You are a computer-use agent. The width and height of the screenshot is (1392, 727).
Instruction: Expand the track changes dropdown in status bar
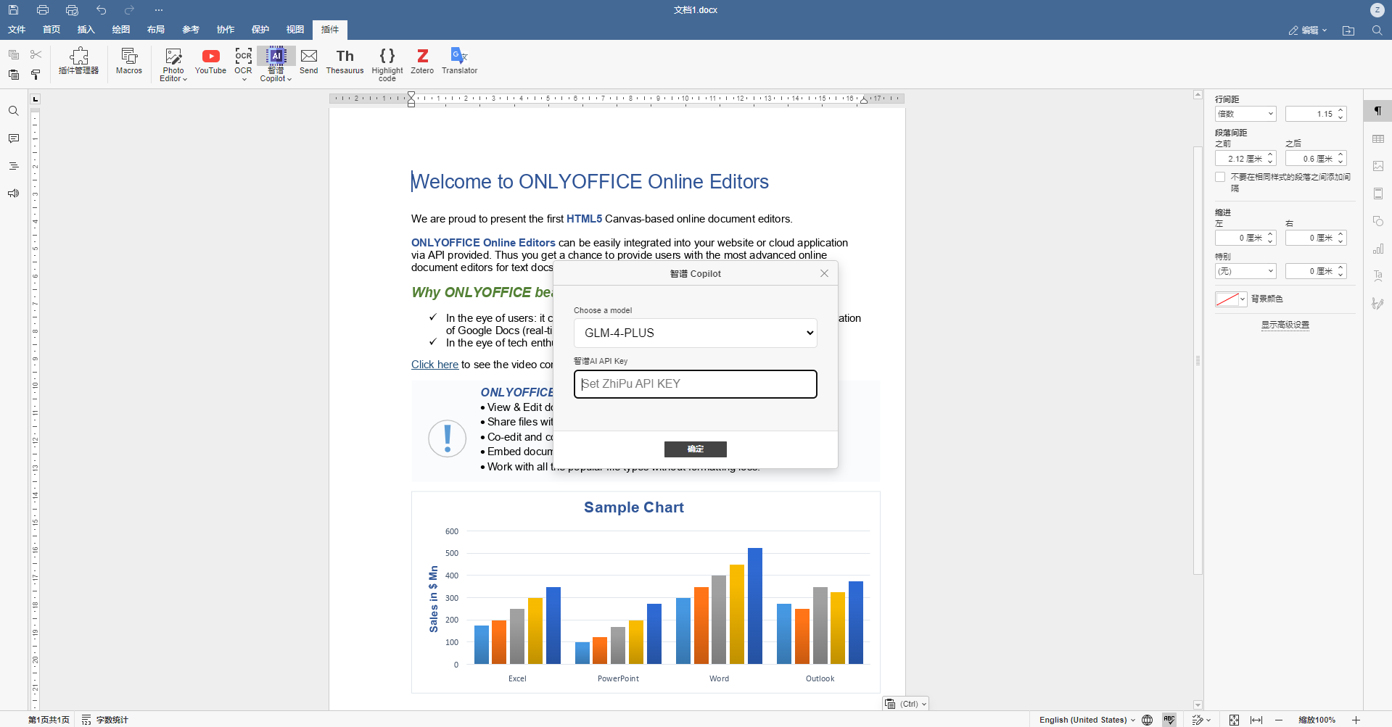click(x=1208, y=720)
